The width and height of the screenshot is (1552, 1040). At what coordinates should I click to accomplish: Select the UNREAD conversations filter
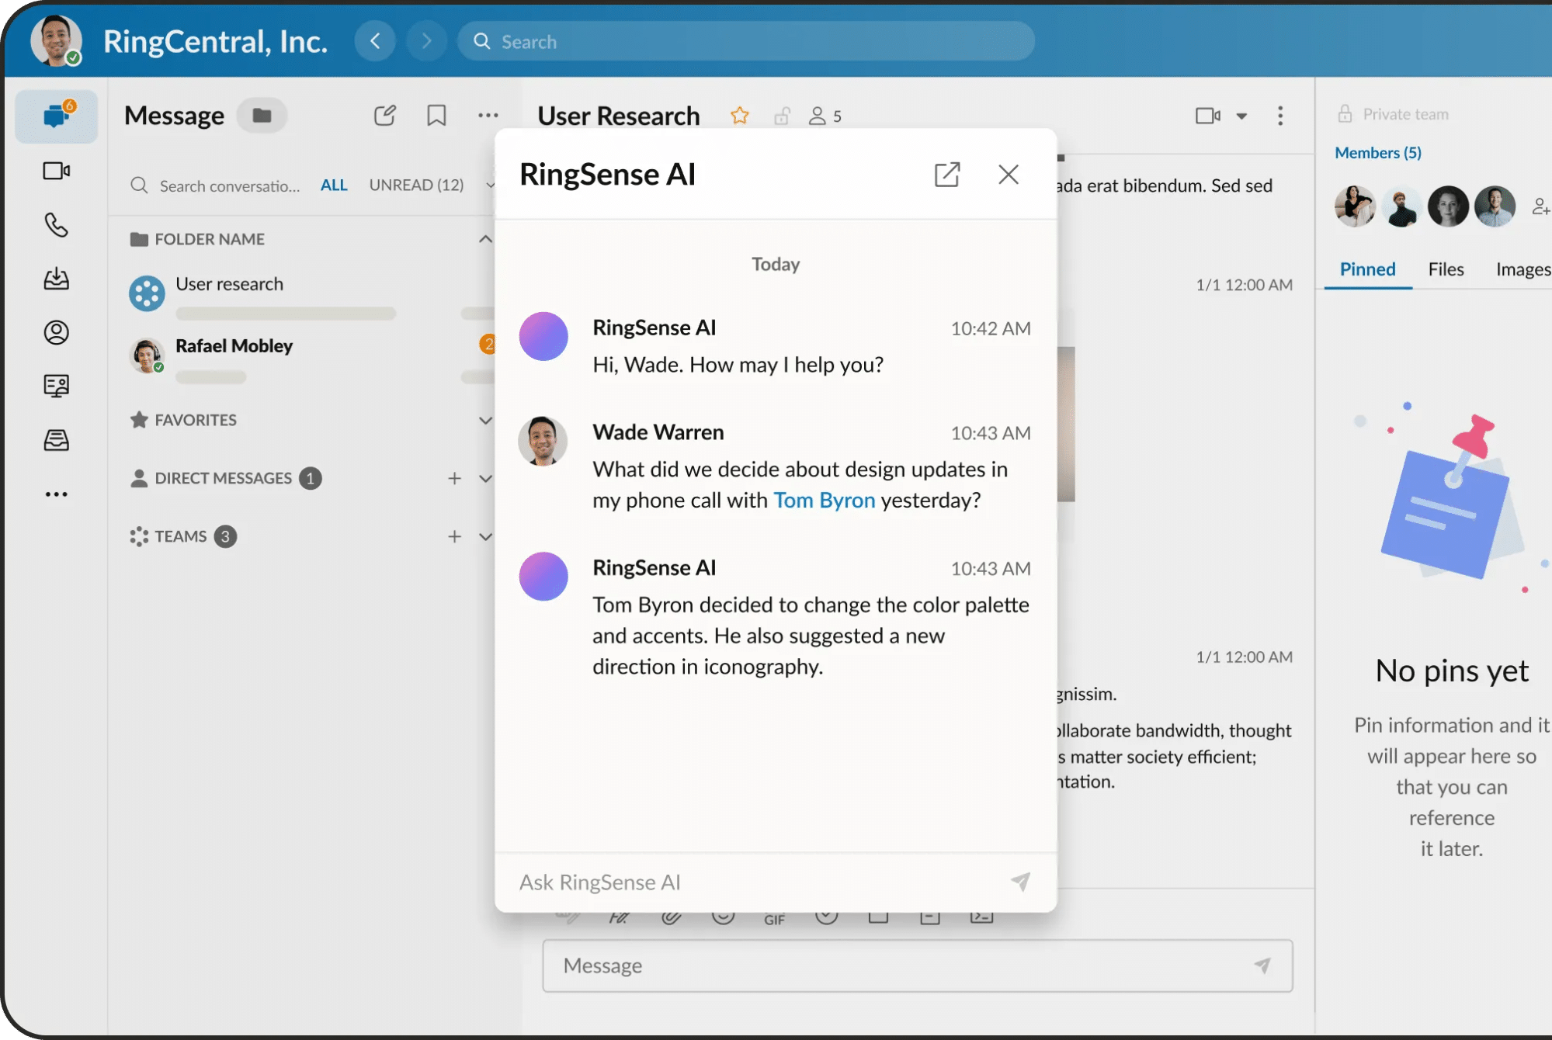click(416, 185)
